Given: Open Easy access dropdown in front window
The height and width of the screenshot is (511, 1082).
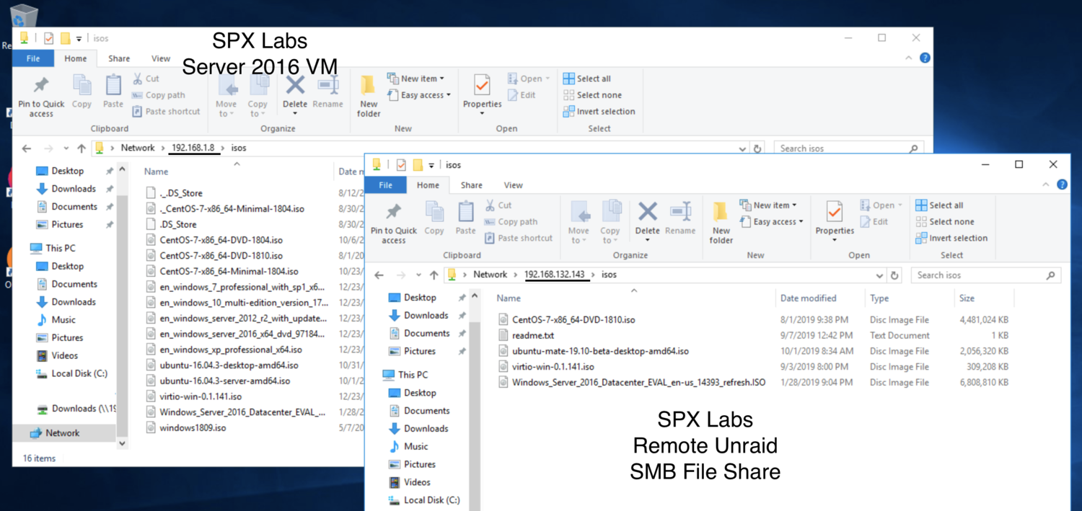Looking at the screenshot, I should pos(777,222).
